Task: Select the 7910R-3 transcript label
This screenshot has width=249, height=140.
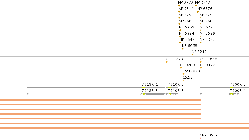Action: tap(176, 91)
